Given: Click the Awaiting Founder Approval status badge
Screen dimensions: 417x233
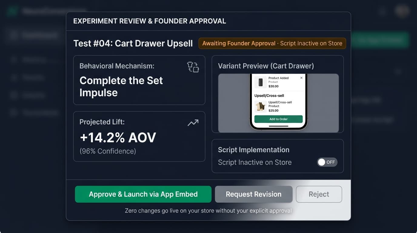Looking at the screenshot, I should (272, 43).
